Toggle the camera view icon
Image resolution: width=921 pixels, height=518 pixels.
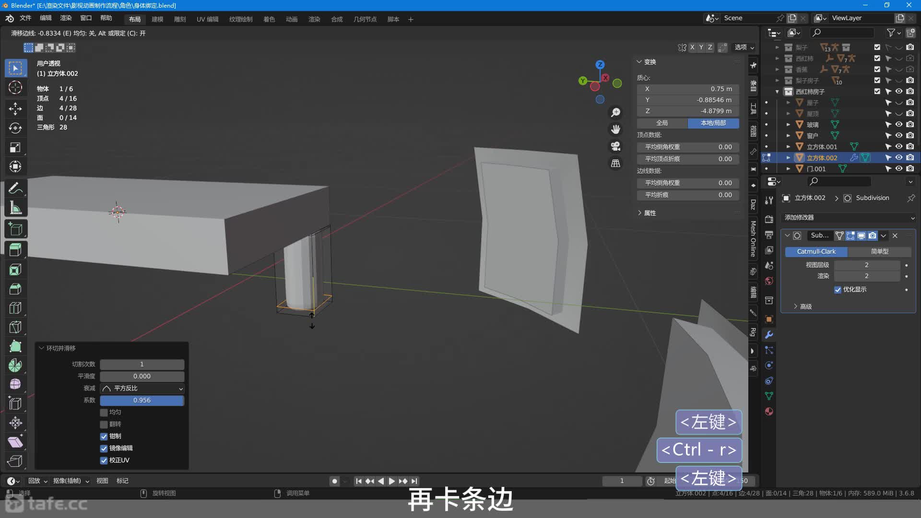pyautogui.click(x=615, y=146)
